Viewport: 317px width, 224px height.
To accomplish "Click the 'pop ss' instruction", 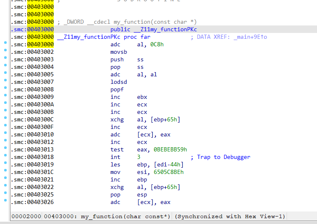I will point(127,67).
